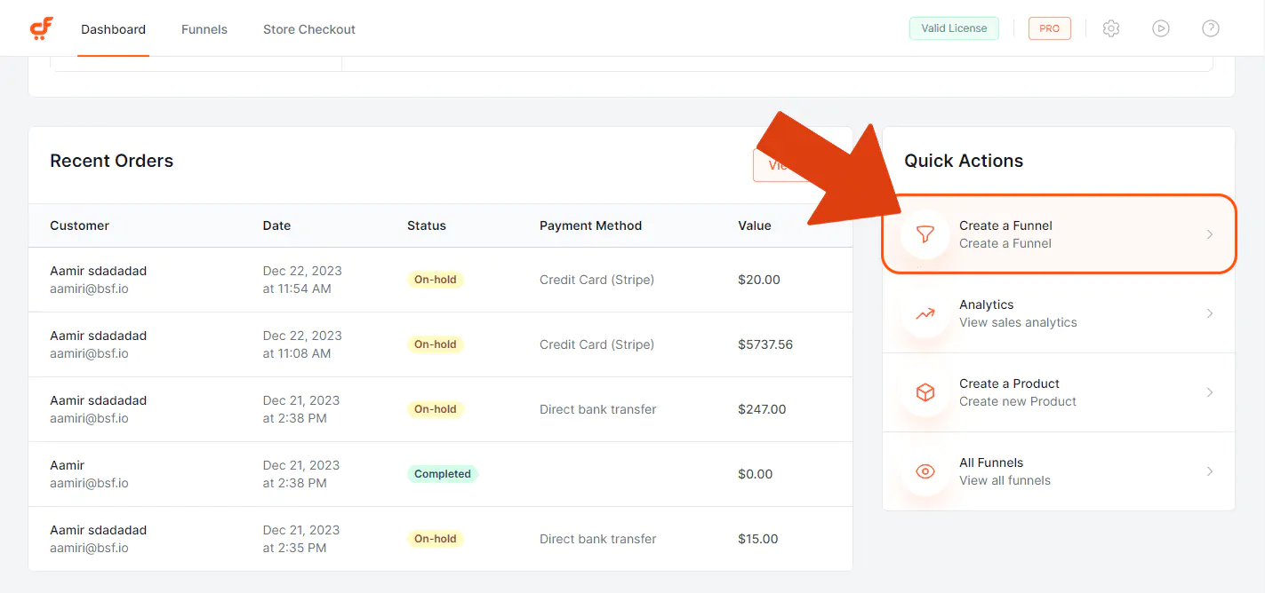This screenshot has height=593, width=1265.
Task: Click the All Funnels eye icon
Action: coord(925,471)
